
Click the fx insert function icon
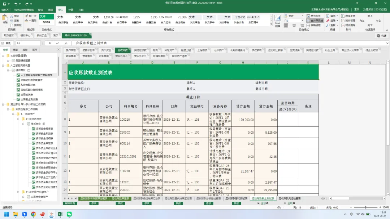point(66,43)
